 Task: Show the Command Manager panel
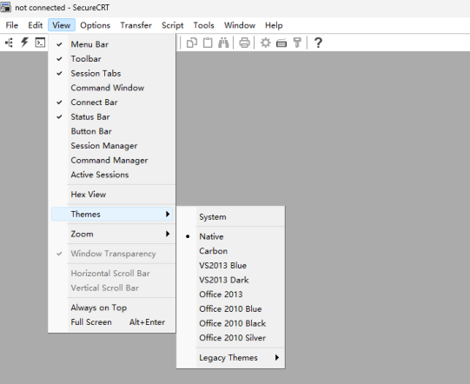coord(111,161)
